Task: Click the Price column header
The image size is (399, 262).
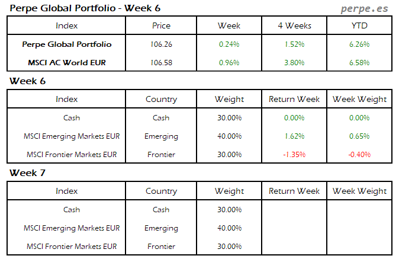Action: [x=161, y=25]
